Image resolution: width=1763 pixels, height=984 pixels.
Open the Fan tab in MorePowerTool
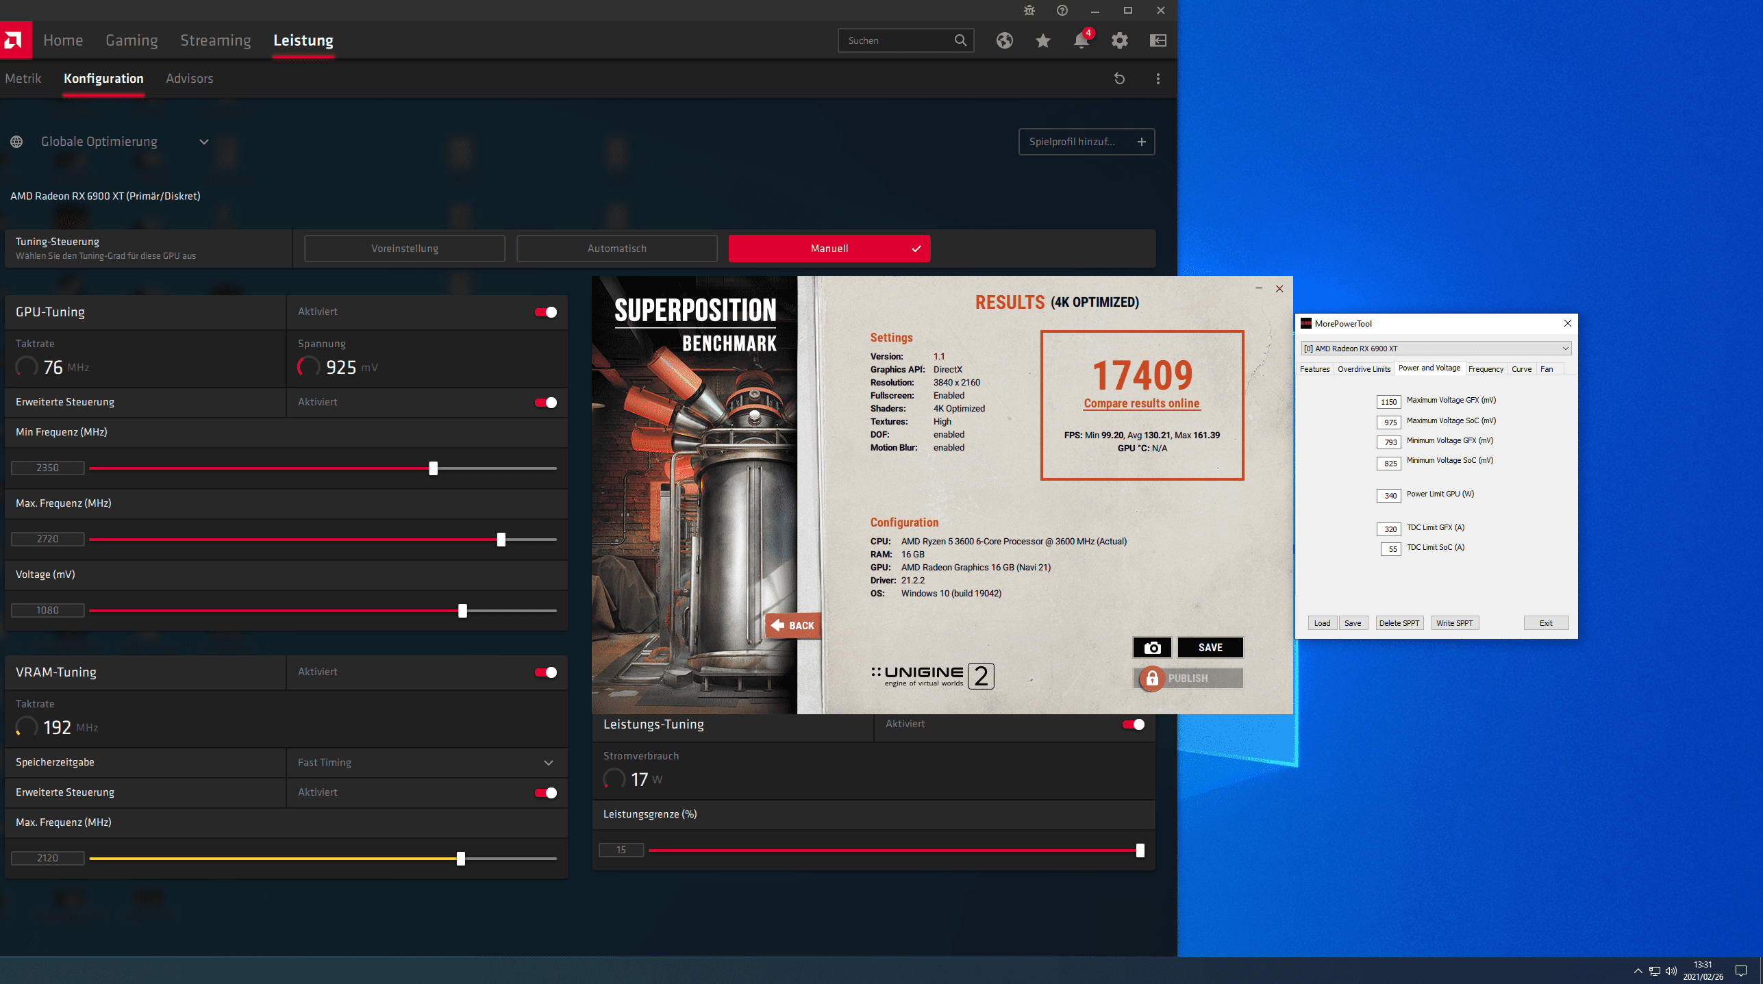[1547, 369]
